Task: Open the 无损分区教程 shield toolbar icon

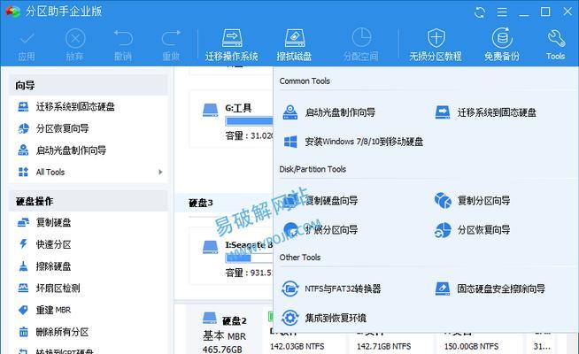Action: coord(436,38)
